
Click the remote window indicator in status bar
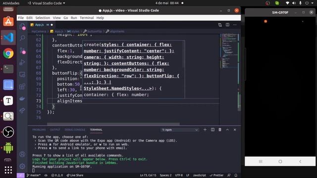pos(21,175)
